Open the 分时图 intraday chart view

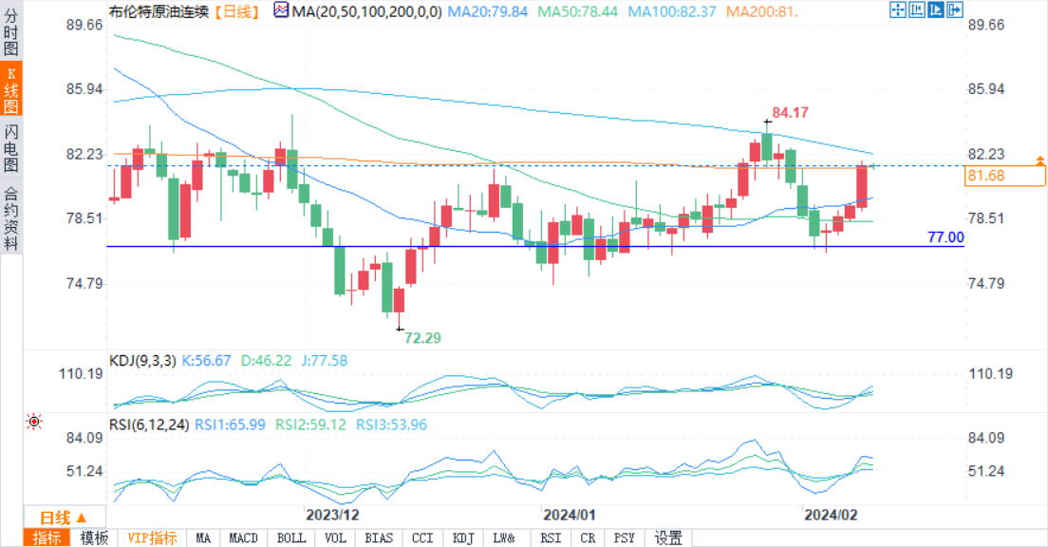10,33
